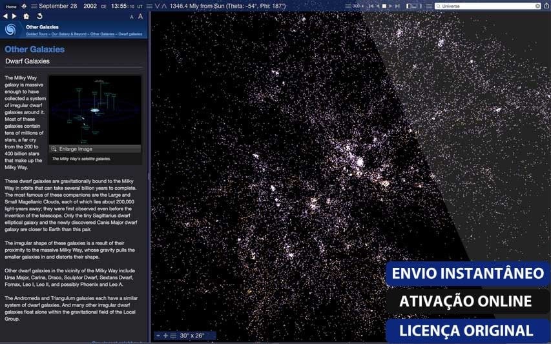Decrease text size with small A
The width and height of the screenshot is (551, 344).
pyautogui.click(x=132, y=17)
